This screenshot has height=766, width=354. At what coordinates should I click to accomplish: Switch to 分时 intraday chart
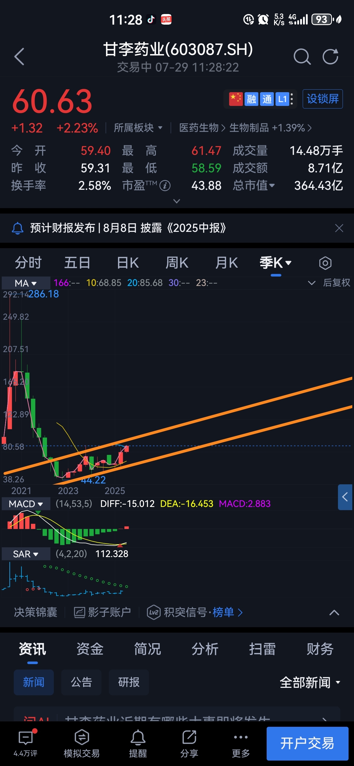coord(28,263)
